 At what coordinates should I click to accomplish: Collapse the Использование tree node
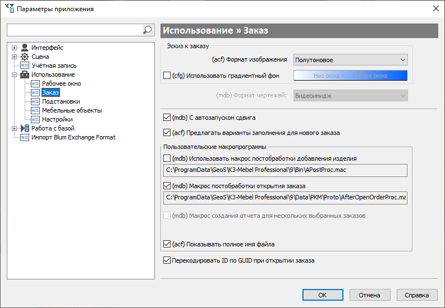click(14, 74)
